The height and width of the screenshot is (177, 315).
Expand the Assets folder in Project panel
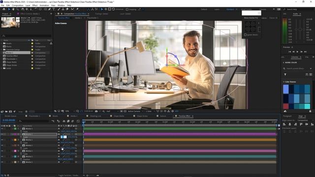pos(1,43)
